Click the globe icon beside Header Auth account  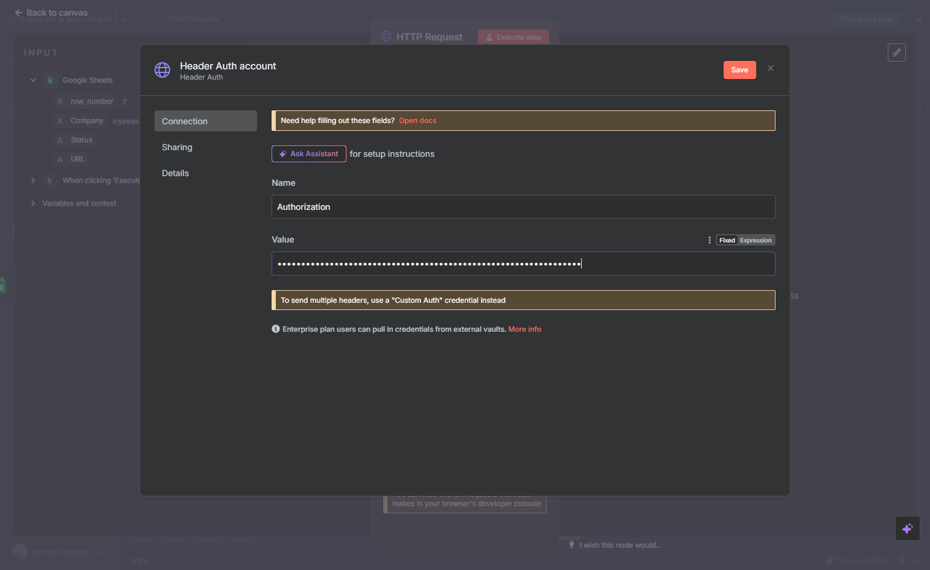[x=162, y=70]
